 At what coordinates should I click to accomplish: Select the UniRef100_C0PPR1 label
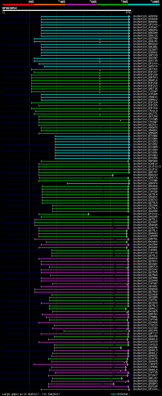click(x=146, y=250)
